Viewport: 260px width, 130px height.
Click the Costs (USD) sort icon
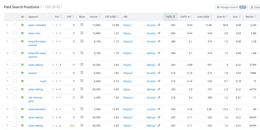(x=211, y=17)
